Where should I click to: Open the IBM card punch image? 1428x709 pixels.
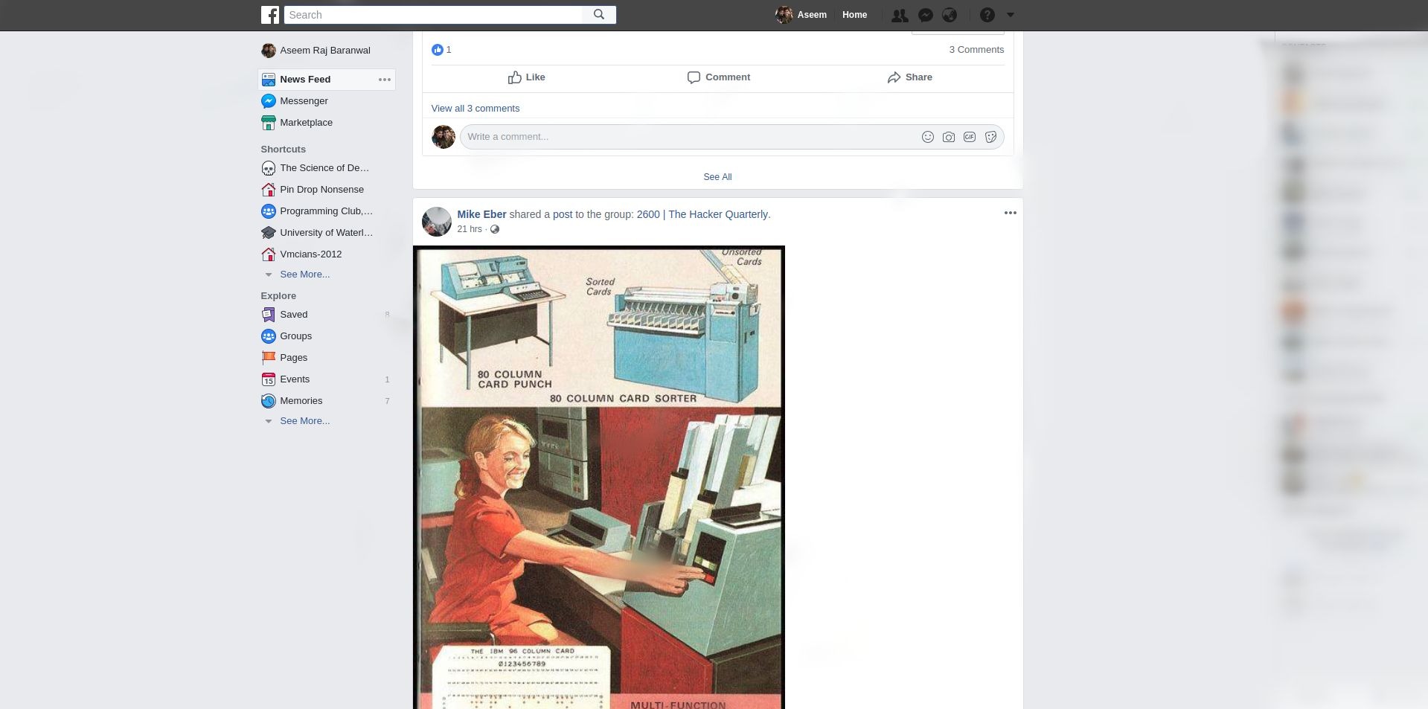tap(599, 477)
